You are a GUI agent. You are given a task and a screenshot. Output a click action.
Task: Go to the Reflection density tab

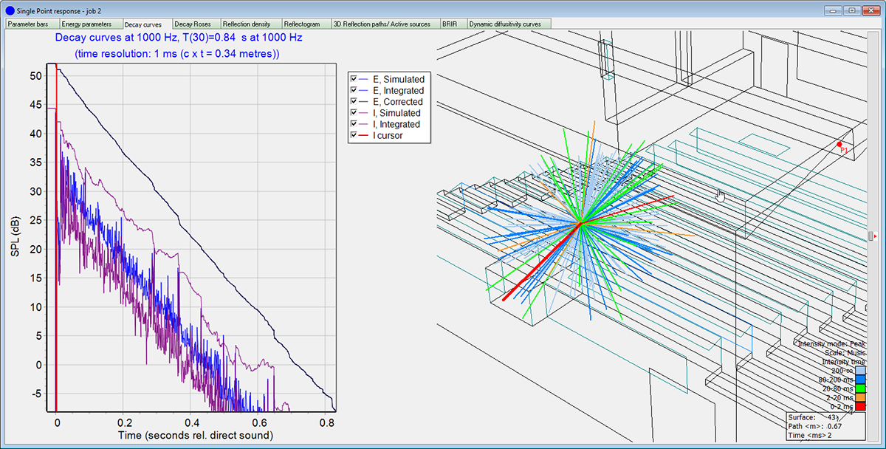[x=250, y=24]
